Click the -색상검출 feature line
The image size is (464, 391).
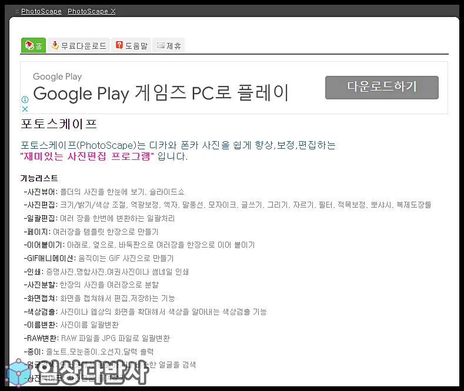tap(145, 312)
